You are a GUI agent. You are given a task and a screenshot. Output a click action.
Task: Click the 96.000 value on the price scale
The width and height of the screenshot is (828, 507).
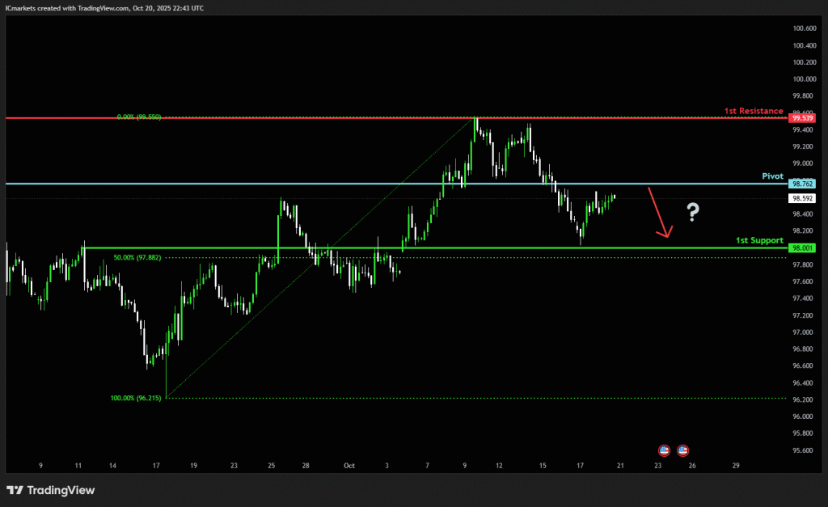click(804, 416)
